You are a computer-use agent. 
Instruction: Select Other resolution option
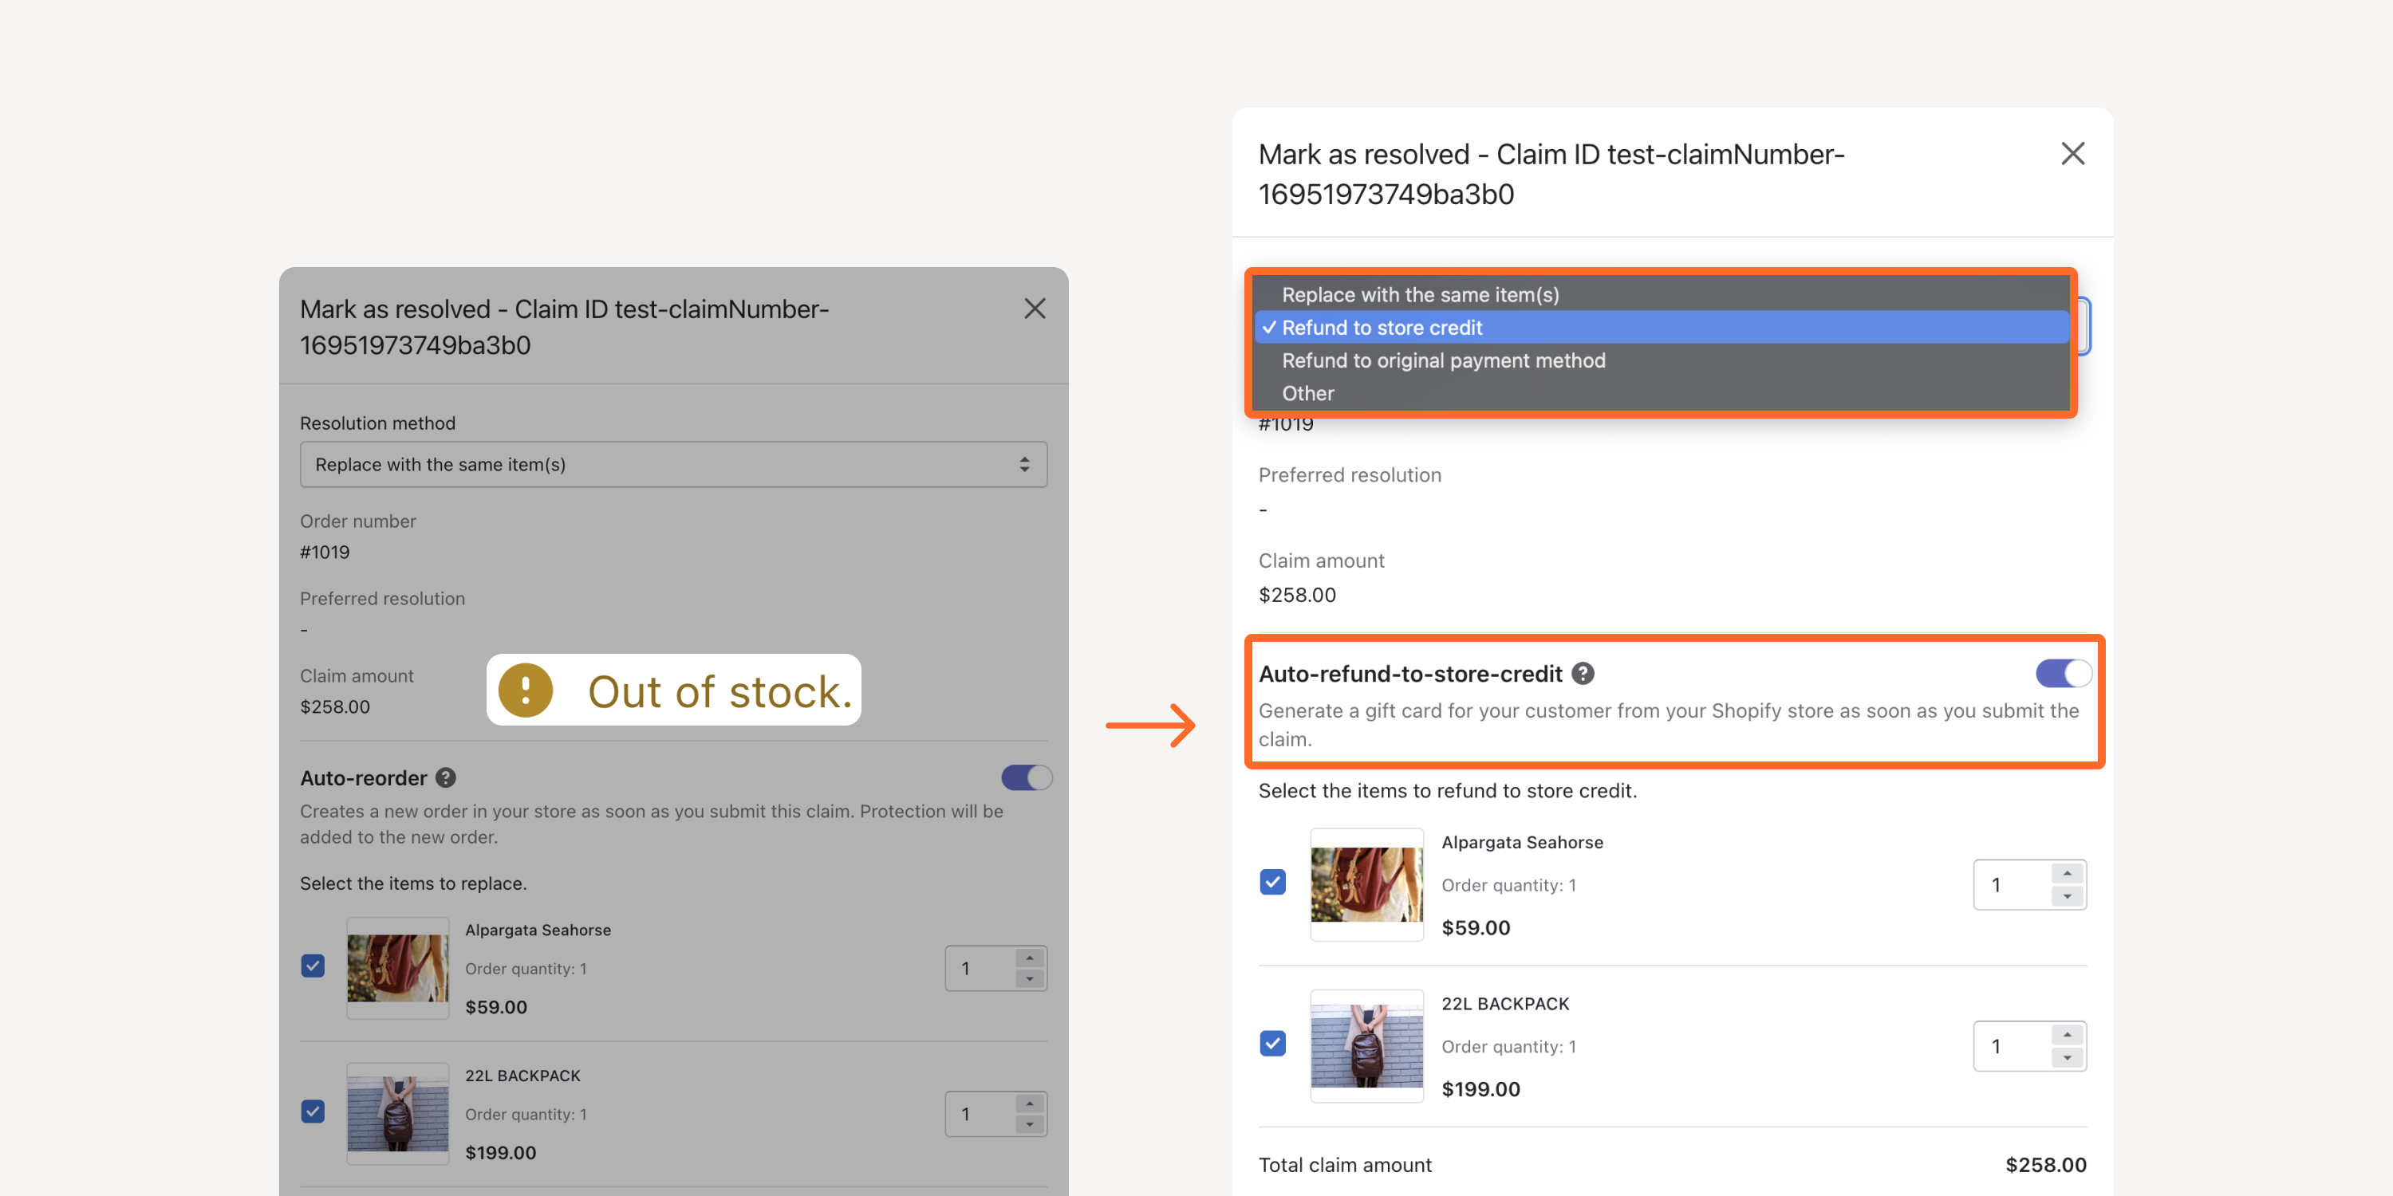tap(1661, 393)
